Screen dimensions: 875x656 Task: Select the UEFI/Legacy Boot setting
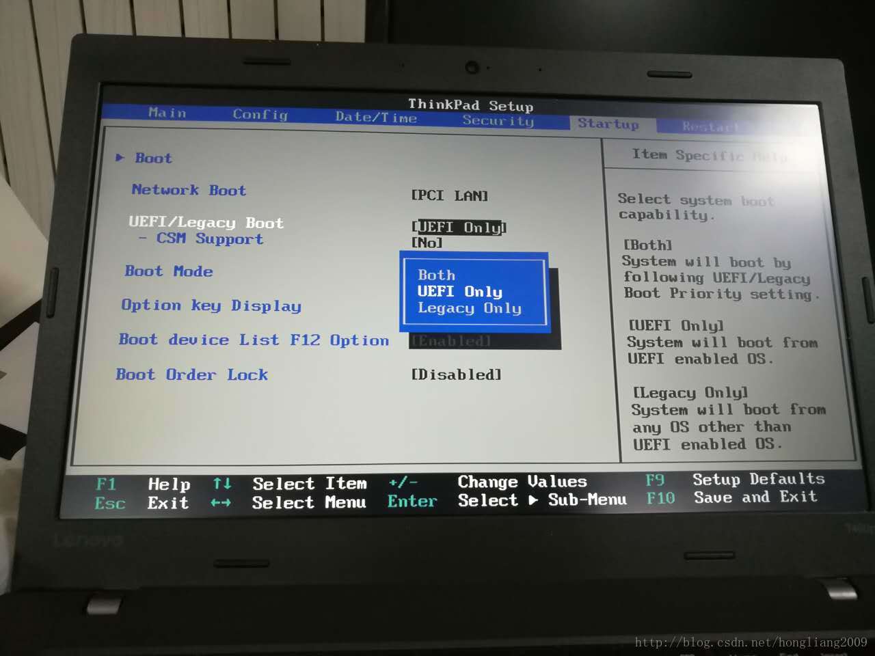[x=206, y=223]
